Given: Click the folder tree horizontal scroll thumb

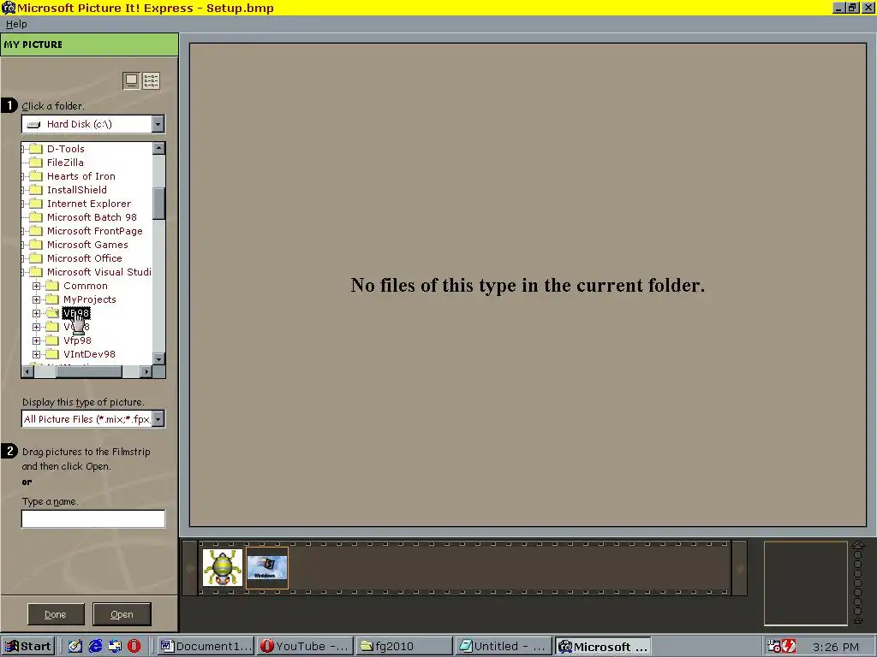Looking at the screenshot, I should tap(88, 371).
